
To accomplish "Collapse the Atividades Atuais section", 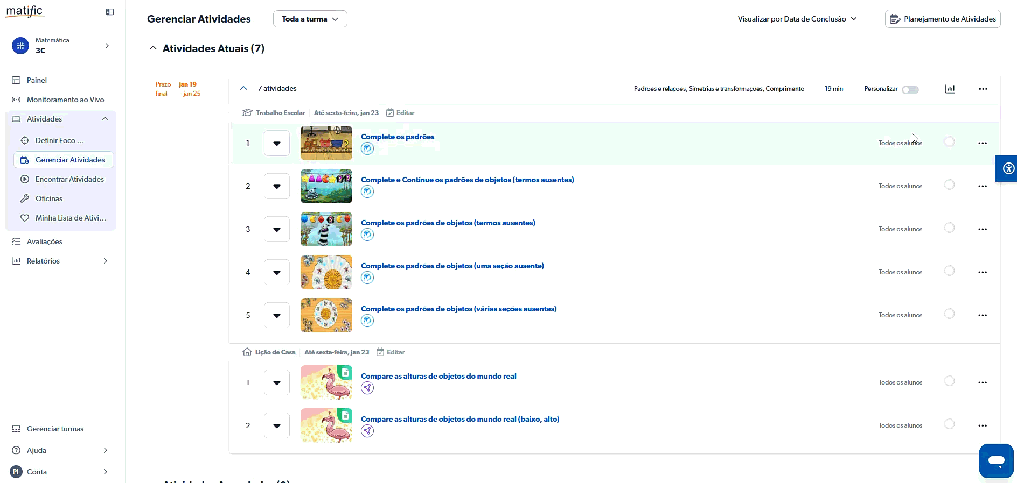I will (x=153, y=48).
